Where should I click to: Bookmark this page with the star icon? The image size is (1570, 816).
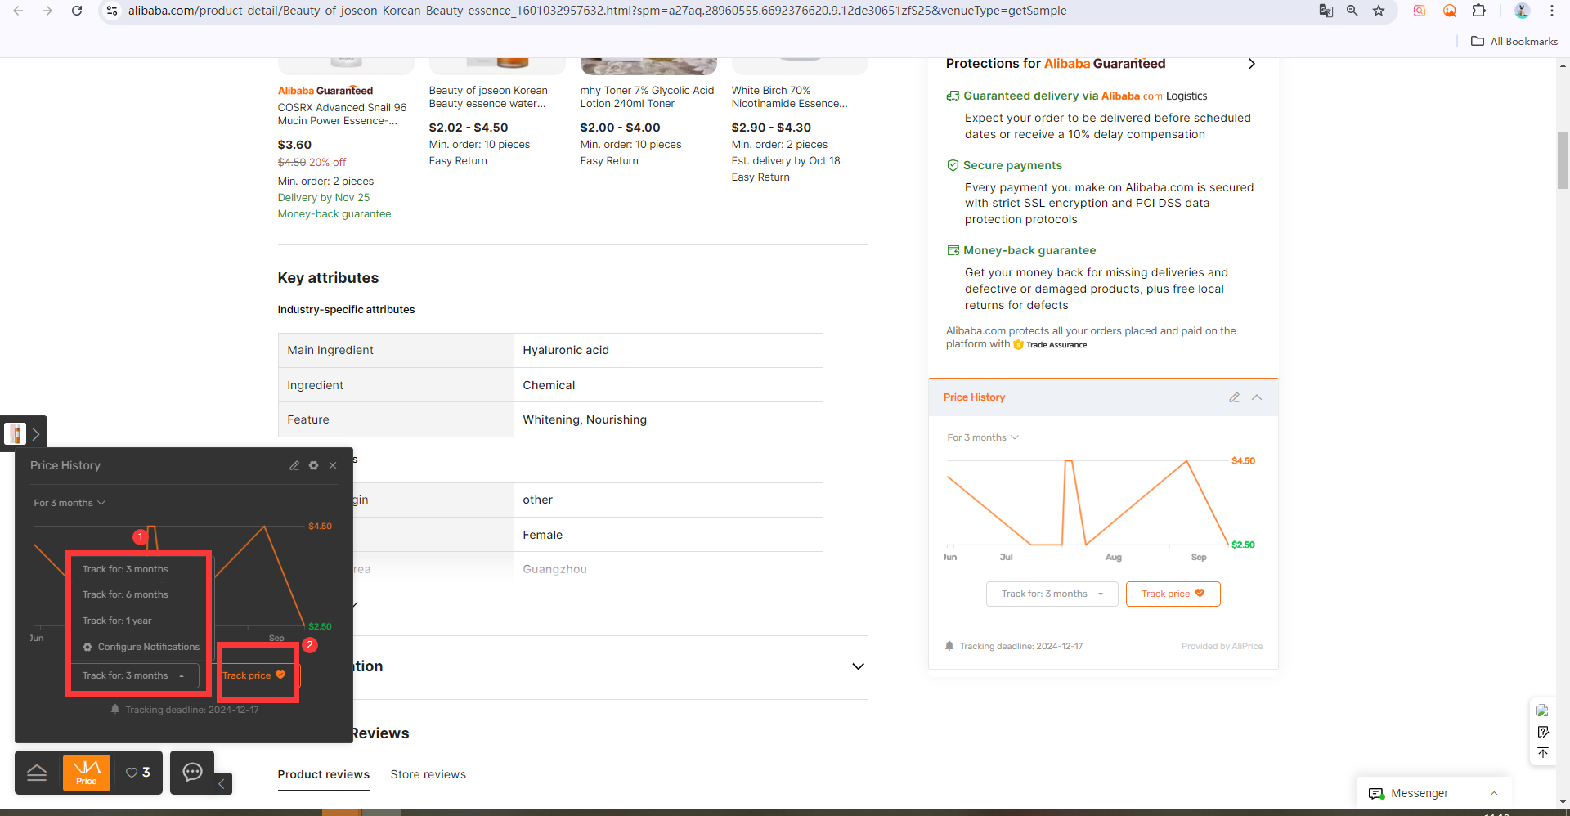pyautogui.click(x=1379, y=11)
